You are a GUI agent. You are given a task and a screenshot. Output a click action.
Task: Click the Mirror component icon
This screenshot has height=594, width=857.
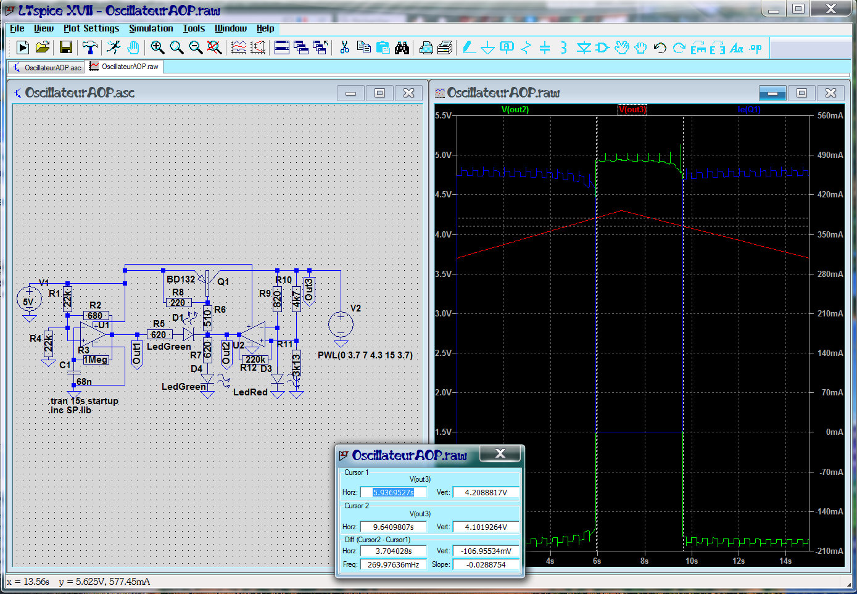pos(717,47)
